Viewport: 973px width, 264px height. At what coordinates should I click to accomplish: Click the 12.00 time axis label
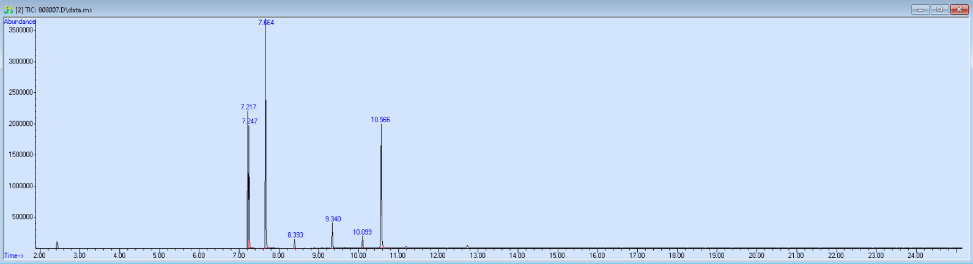click(x=438, y=255)
